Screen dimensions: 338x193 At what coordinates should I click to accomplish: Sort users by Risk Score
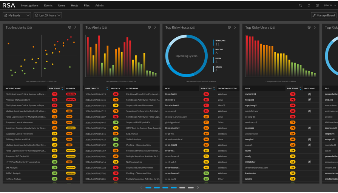(x=300, y=89)
